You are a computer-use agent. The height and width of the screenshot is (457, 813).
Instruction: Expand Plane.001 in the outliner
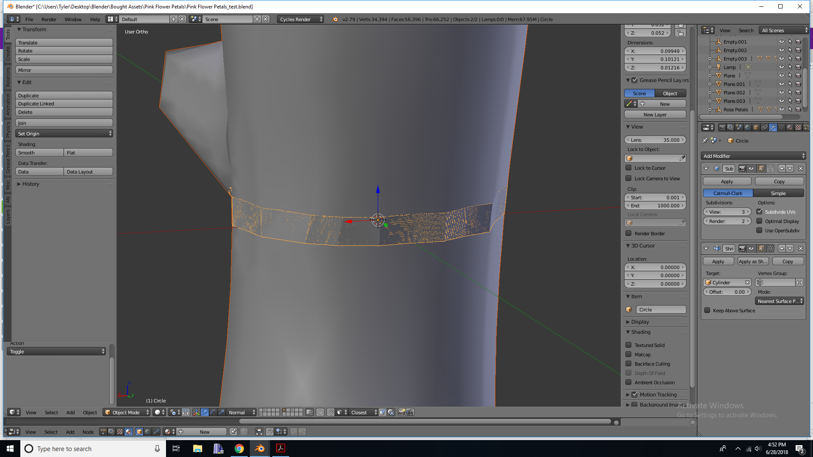coord(710,84)
